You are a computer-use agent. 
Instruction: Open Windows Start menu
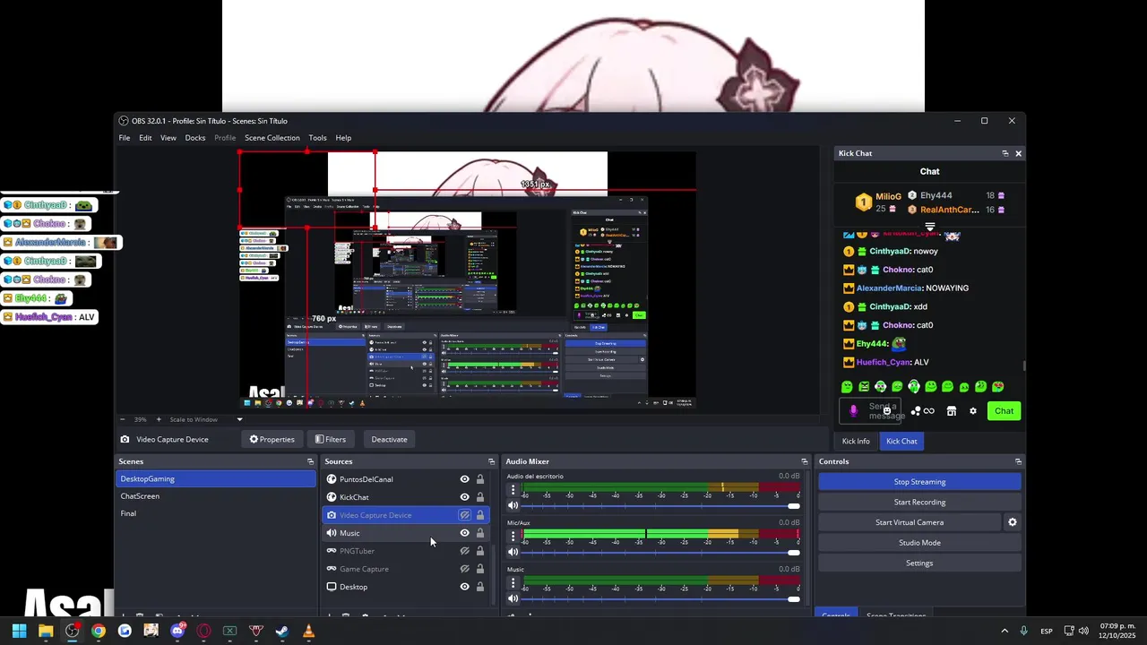(19, 631)
